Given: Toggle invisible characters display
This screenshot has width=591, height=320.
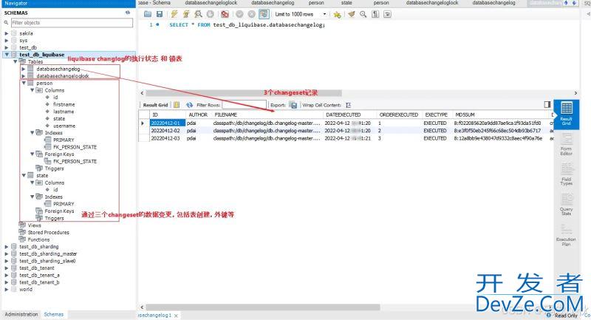Looking at the screenshot, I should (x=375, y=14).
